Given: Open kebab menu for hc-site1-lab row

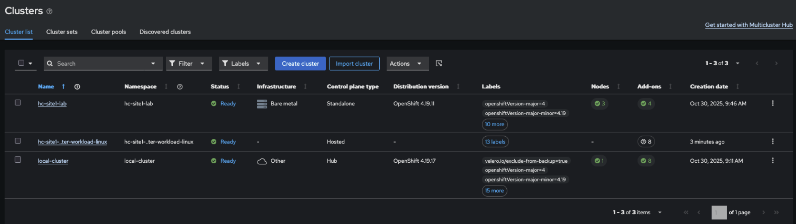Looking at the screenshot, I should [772, 103].
